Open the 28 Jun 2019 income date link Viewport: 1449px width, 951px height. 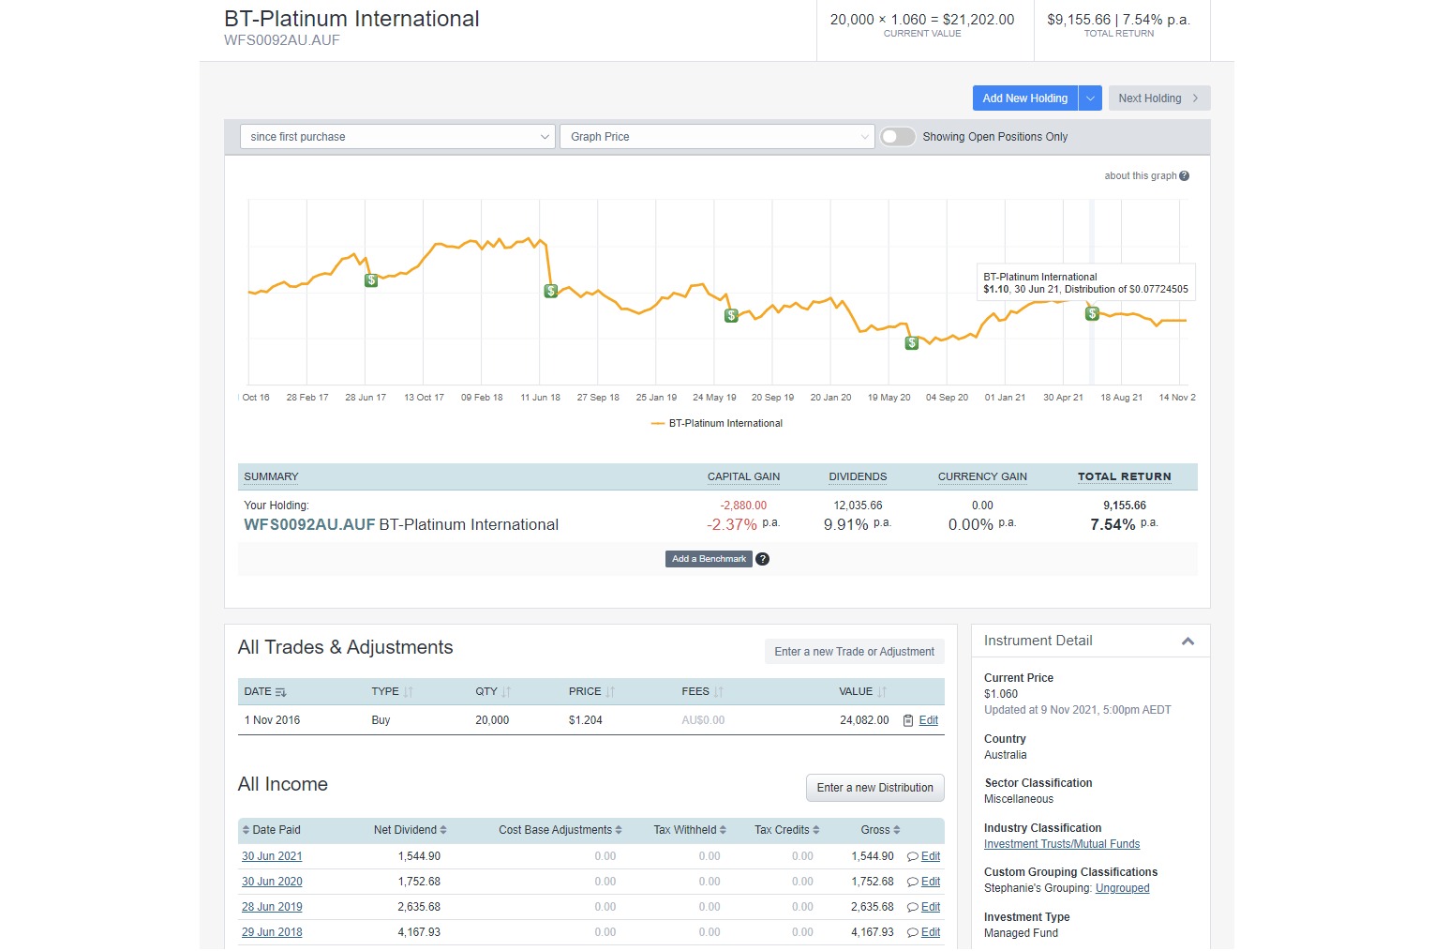pyautogui.click(x=272, y=907)
